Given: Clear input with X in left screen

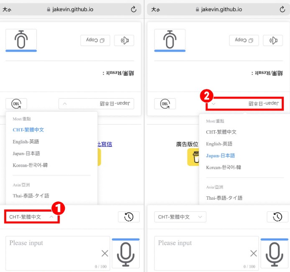Looking at the screenshot, I should pyautogui.click(x=105, y=253).
